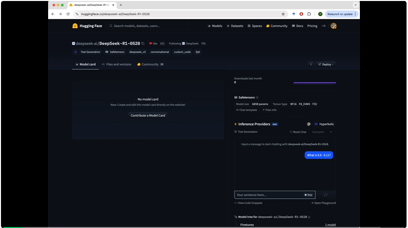The image size is (408, 228).
Task: Open Playground link
Action: click(323, 203)
